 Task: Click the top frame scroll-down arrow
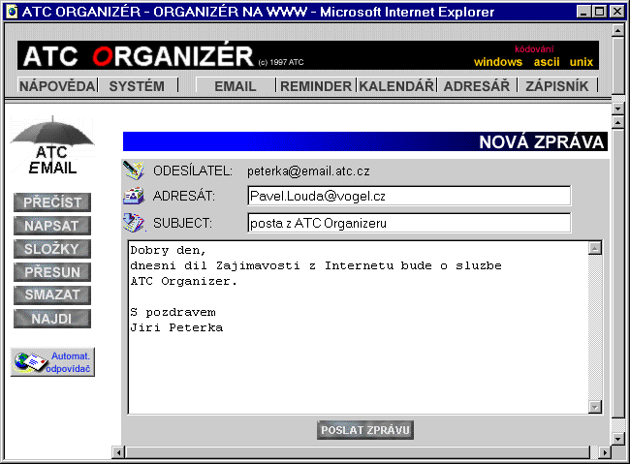618,108
